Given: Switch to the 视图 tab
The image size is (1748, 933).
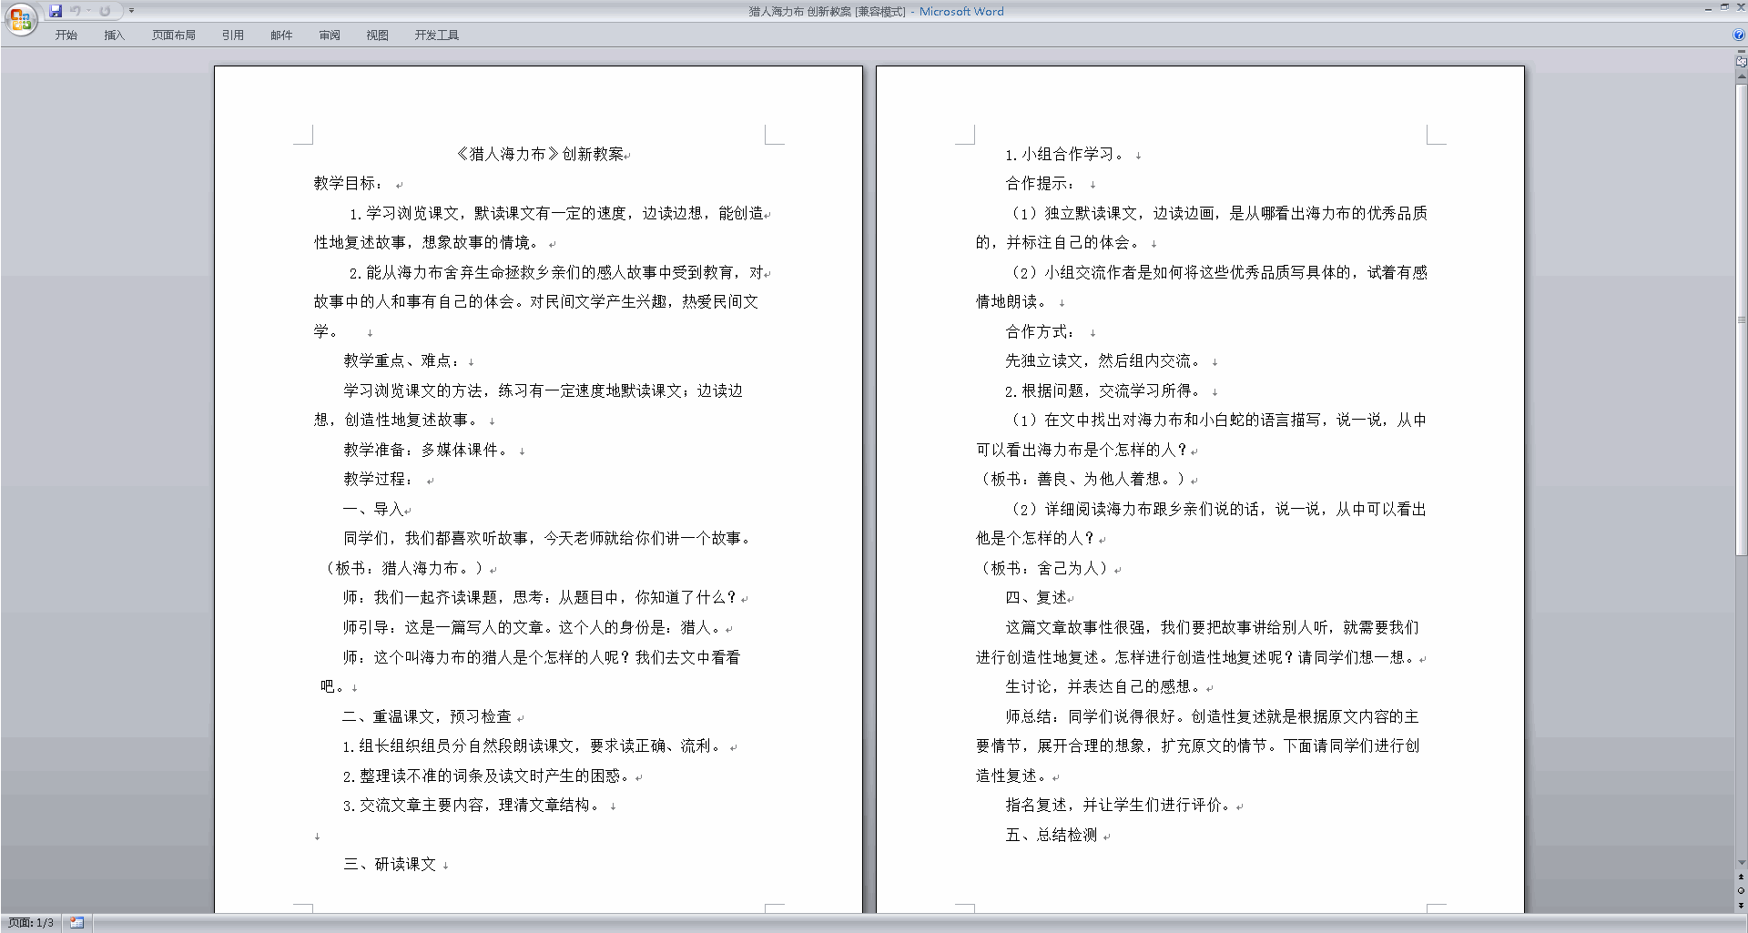Looking at the screenshot, I should click(x=377, y=35).
